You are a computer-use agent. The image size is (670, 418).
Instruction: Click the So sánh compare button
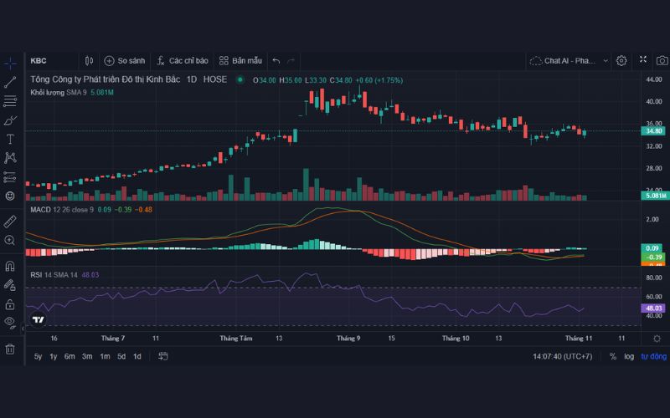pos(125,60)
